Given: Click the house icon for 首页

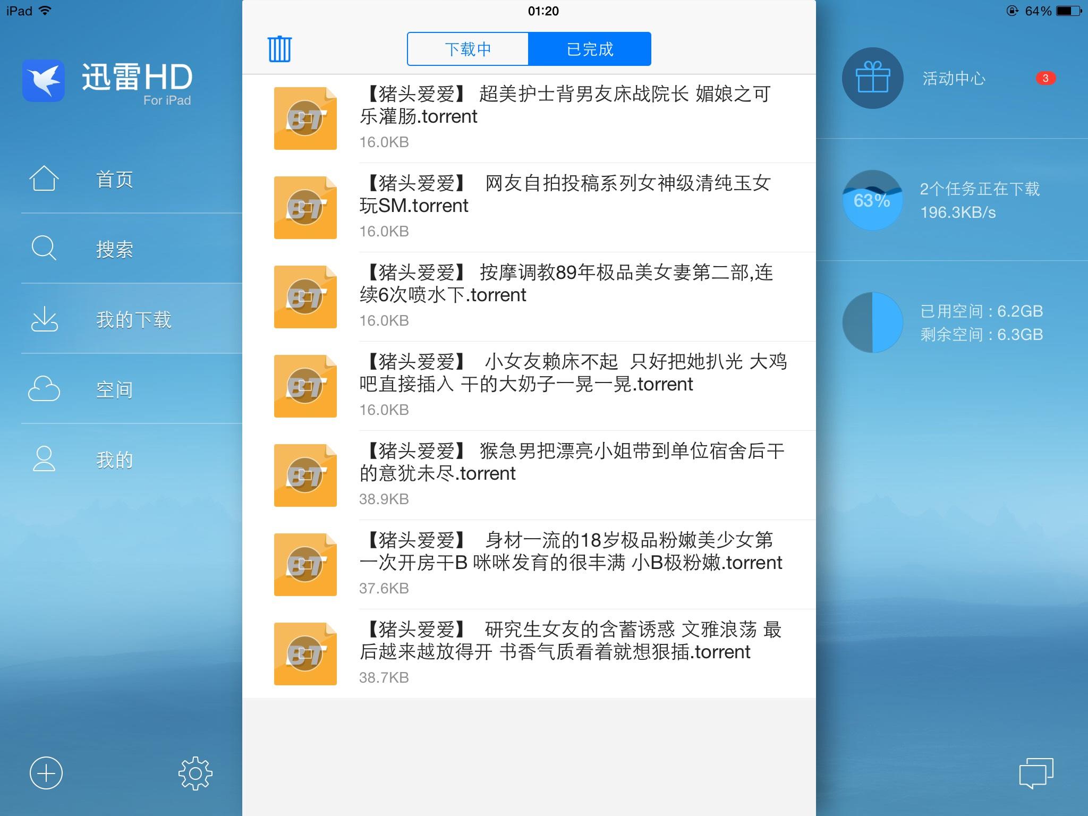Looking at the screenshot, I should point(44,178).
